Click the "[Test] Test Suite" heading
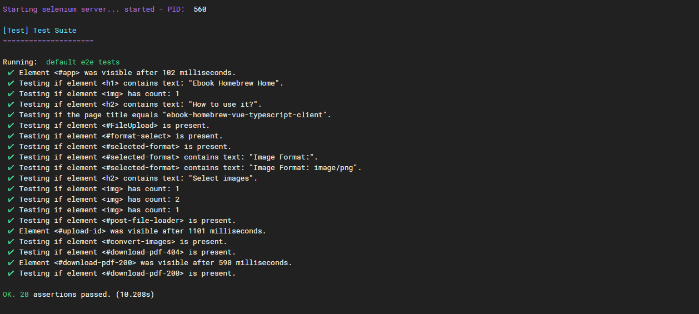The image size is (699, 314). [x=39, y=31]
